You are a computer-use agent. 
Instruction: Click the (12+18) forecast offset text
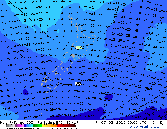(155, 123)
